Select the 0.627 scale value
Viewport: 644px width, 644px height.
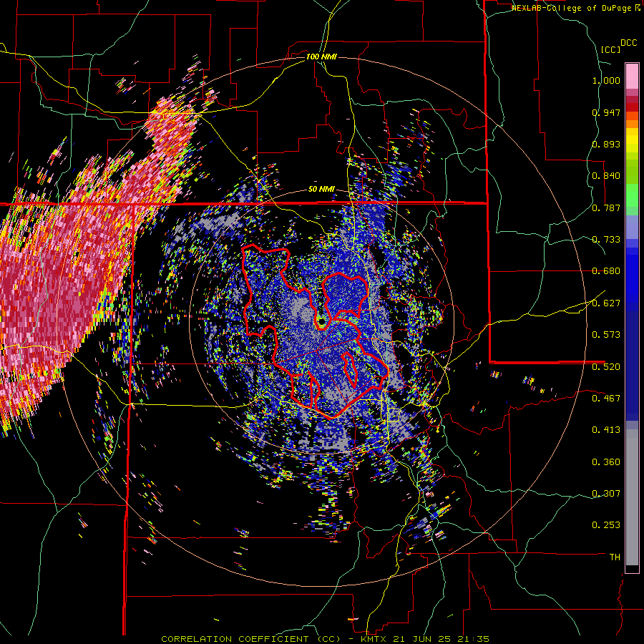pos(606,303)
